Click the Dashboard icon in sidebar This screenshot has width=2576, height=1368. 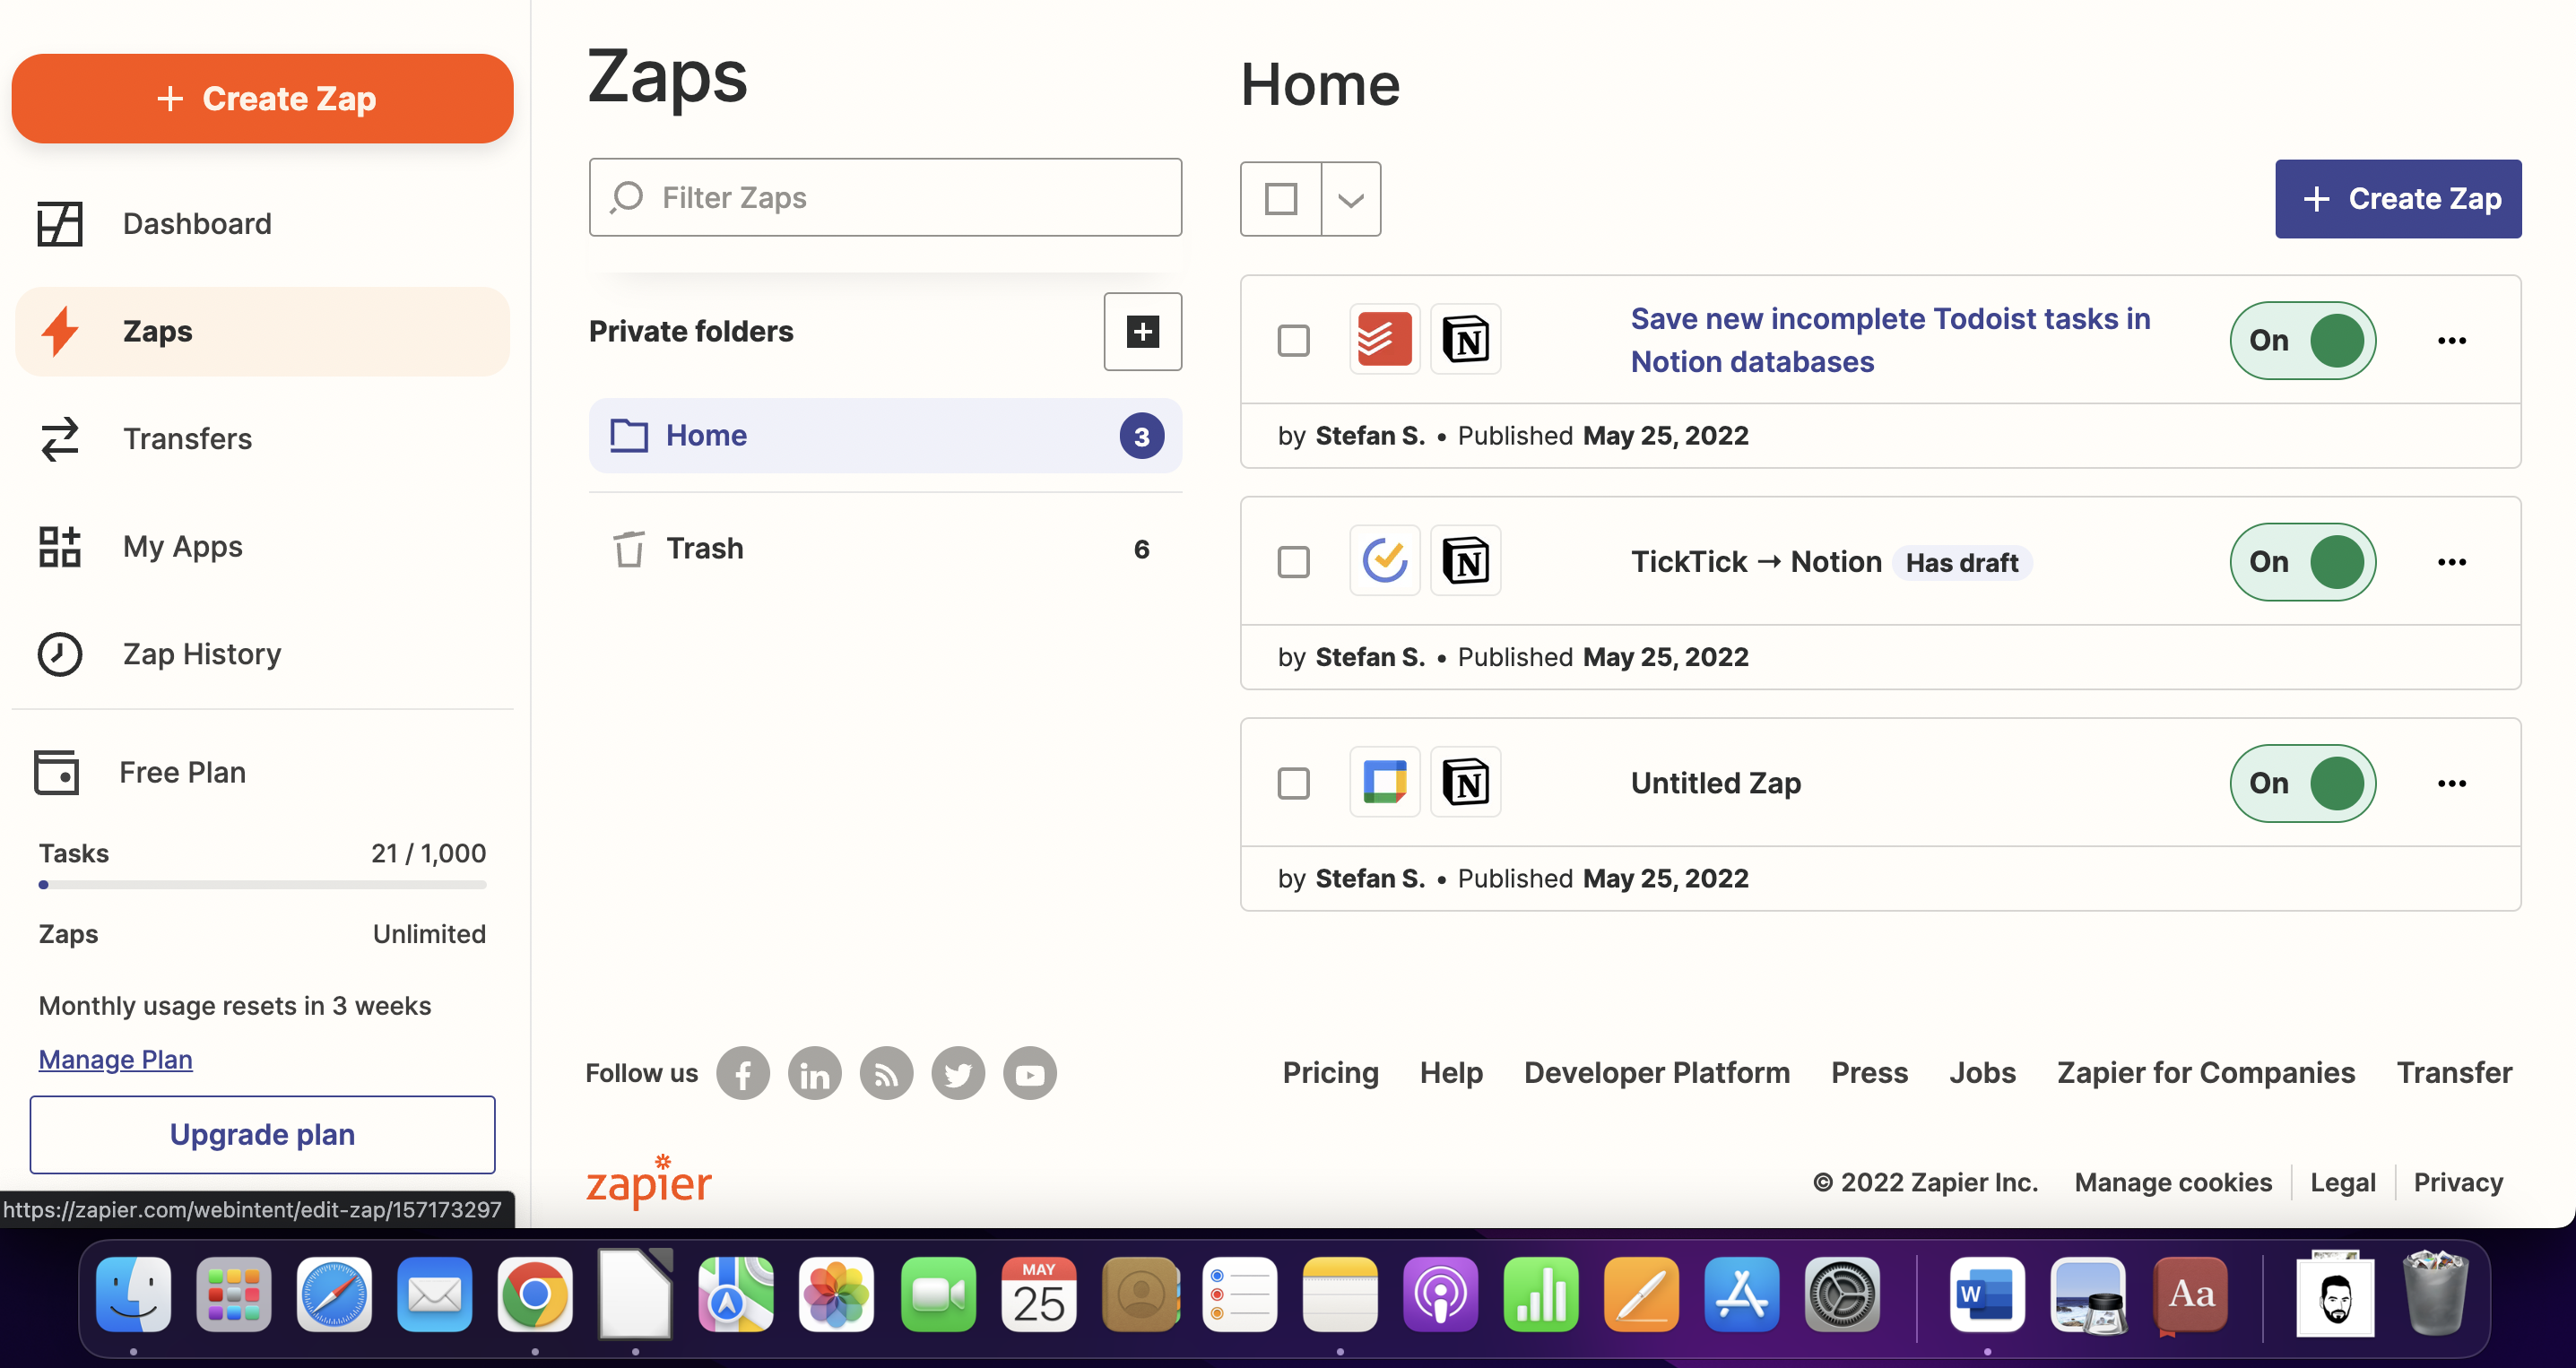click(60, 224)
